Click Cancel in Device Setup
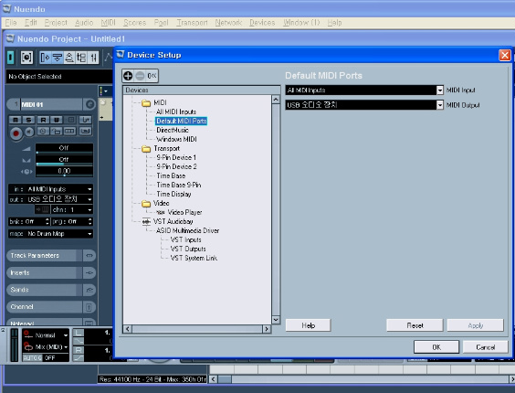This screenshot has height=393, width=515. point(486,347)
